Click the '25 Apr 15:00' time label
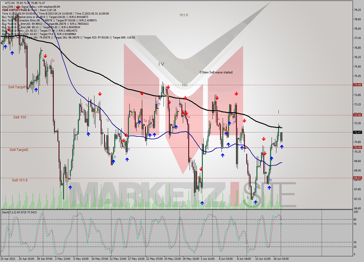Image resolution: width=364 pixels, height=262 pixels. 26,259
